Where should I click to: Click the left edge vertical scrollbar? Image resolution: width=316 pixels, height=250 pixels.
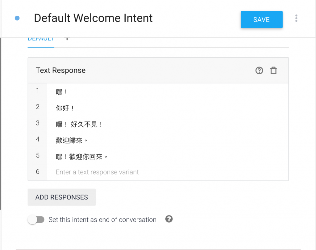click(x=1, y=123)
